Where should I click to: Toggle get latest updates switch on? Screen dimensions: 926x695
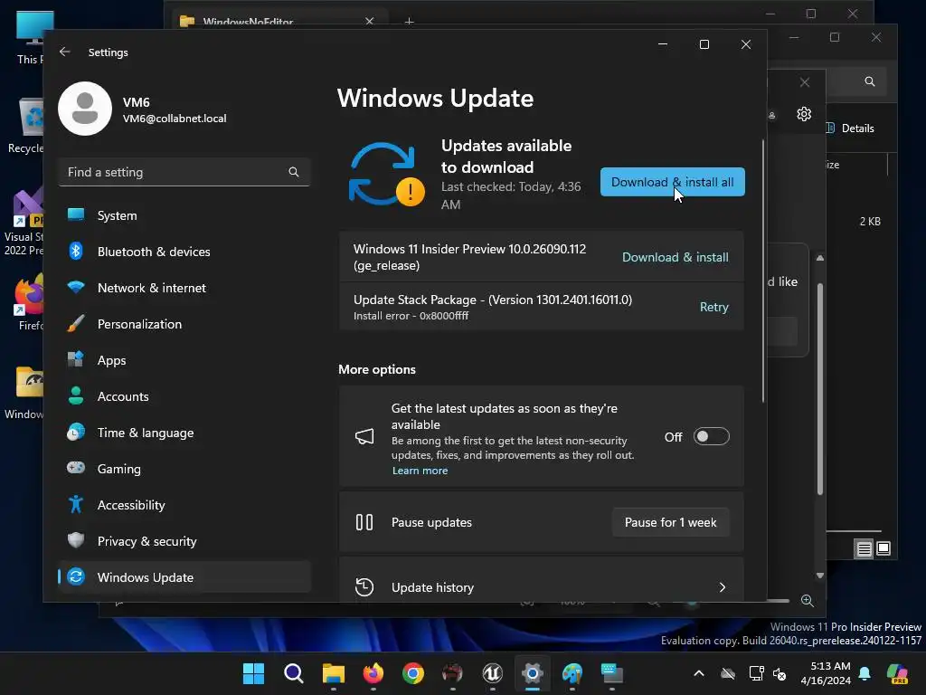[711, 437]
